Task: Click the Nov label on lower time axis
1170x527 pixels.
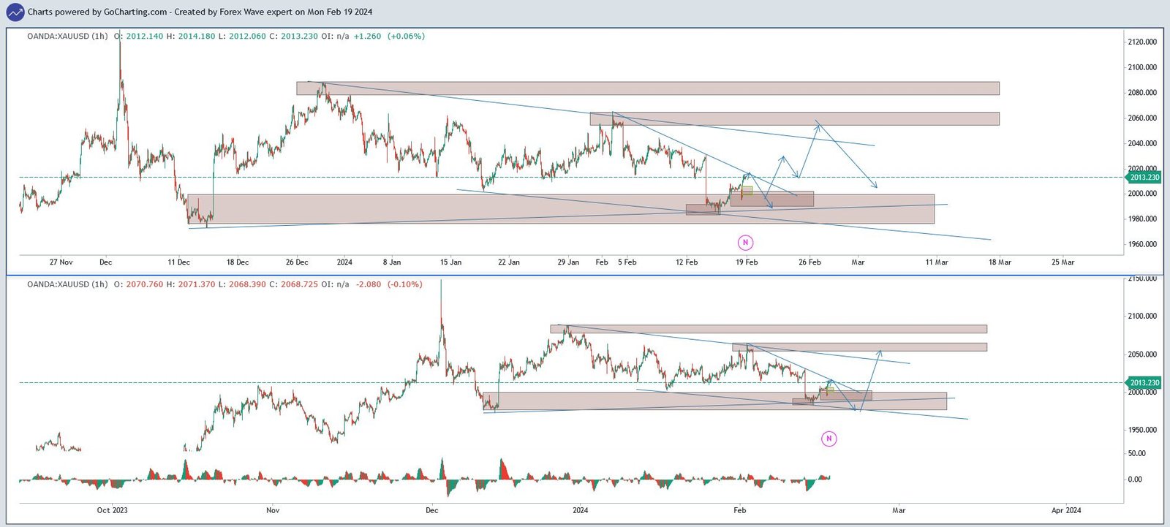Action: point(273,510)
